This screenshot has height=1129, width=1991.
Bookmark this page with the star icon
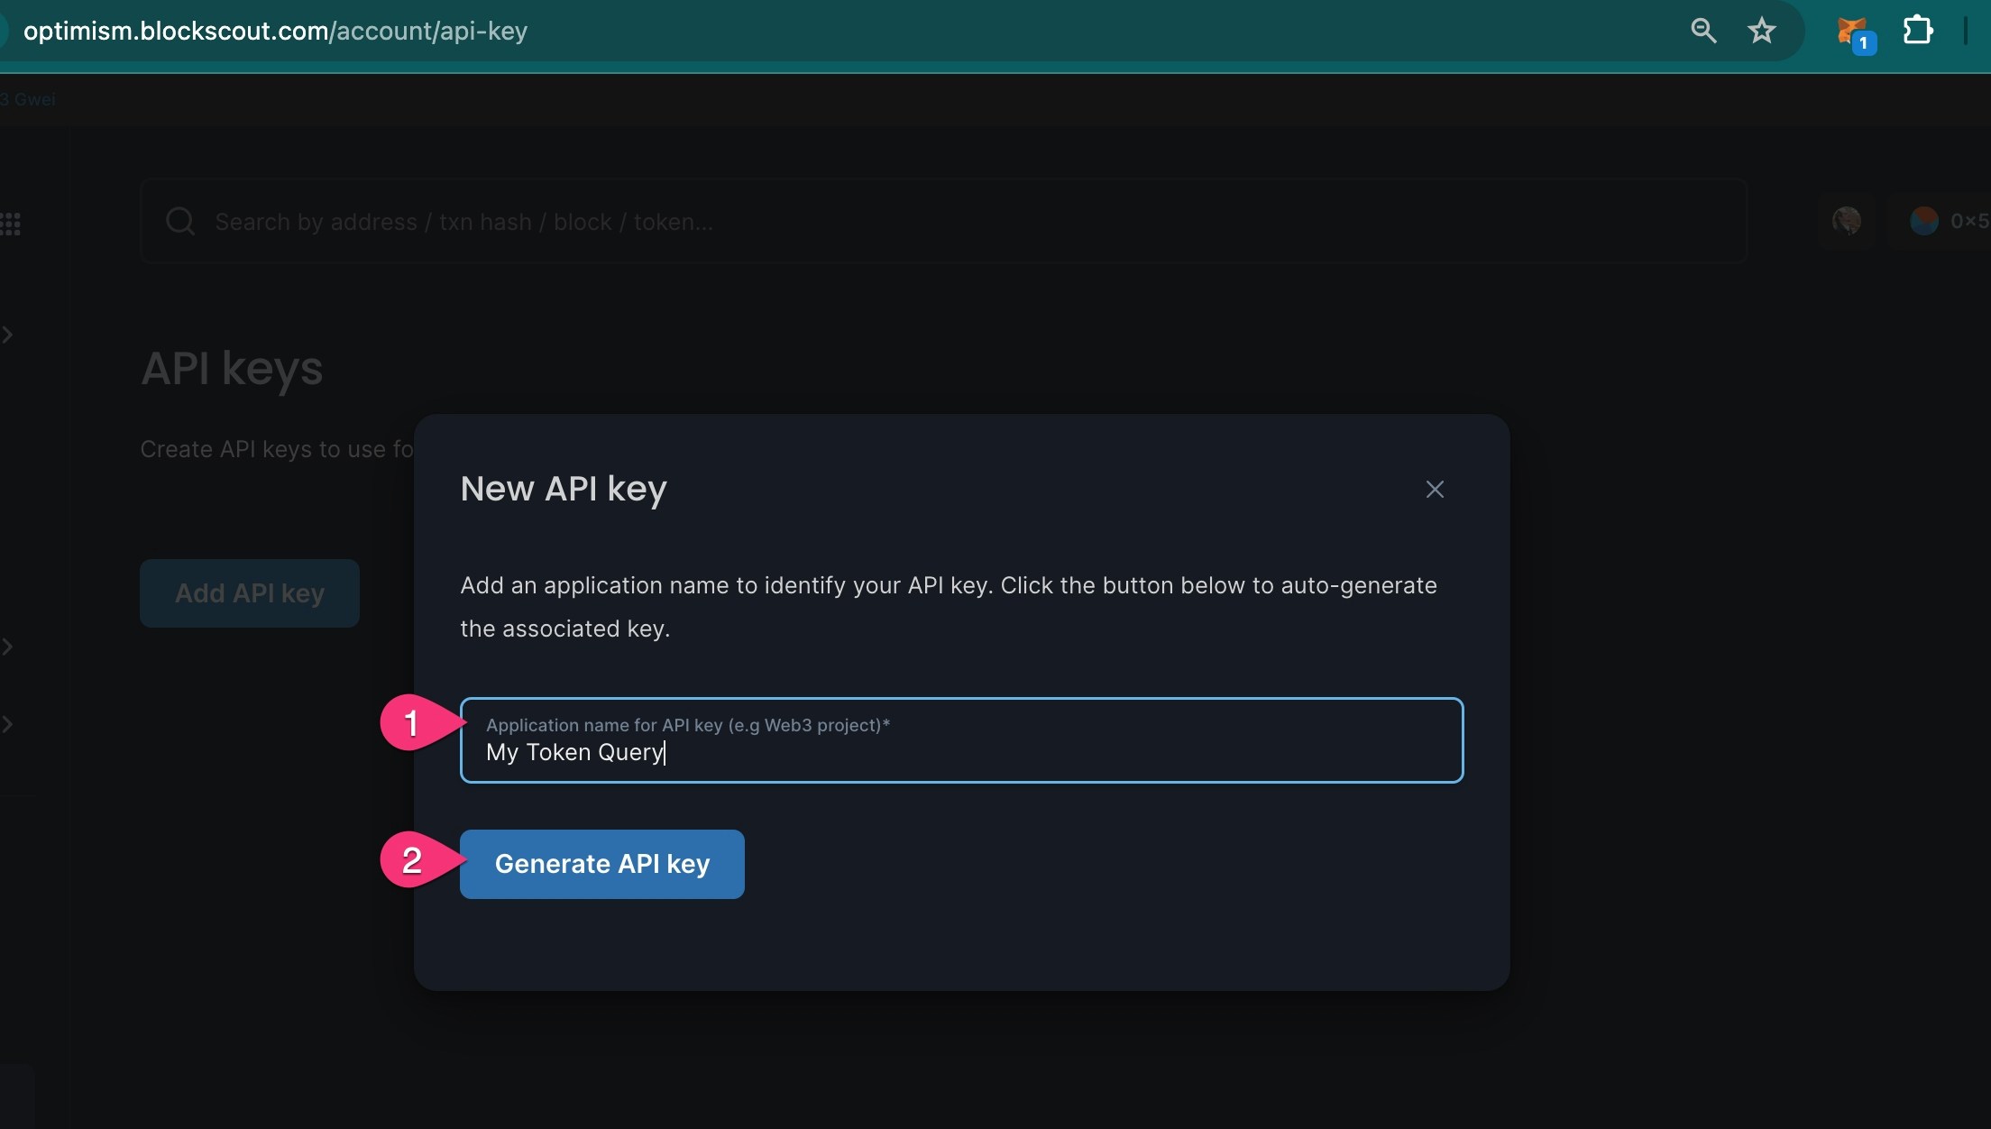tap(1761, 31)
